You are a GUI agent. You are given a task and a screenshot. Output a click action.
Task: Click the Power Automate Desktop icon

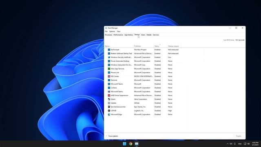pyautogui.click(x=109, y=61)
